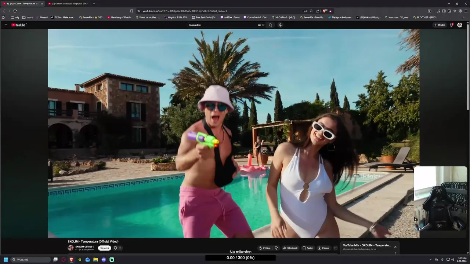Open the YouTube Mix panel options menu
Screen dimensions: 470x264
click(x=395, y=253)
